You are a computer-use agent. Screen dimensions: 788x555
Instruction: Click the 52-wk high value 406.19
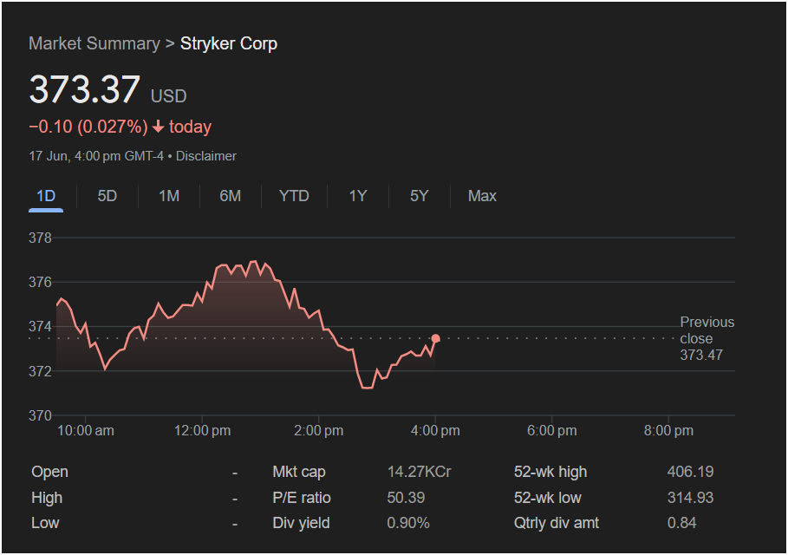(x=691, y=472)
